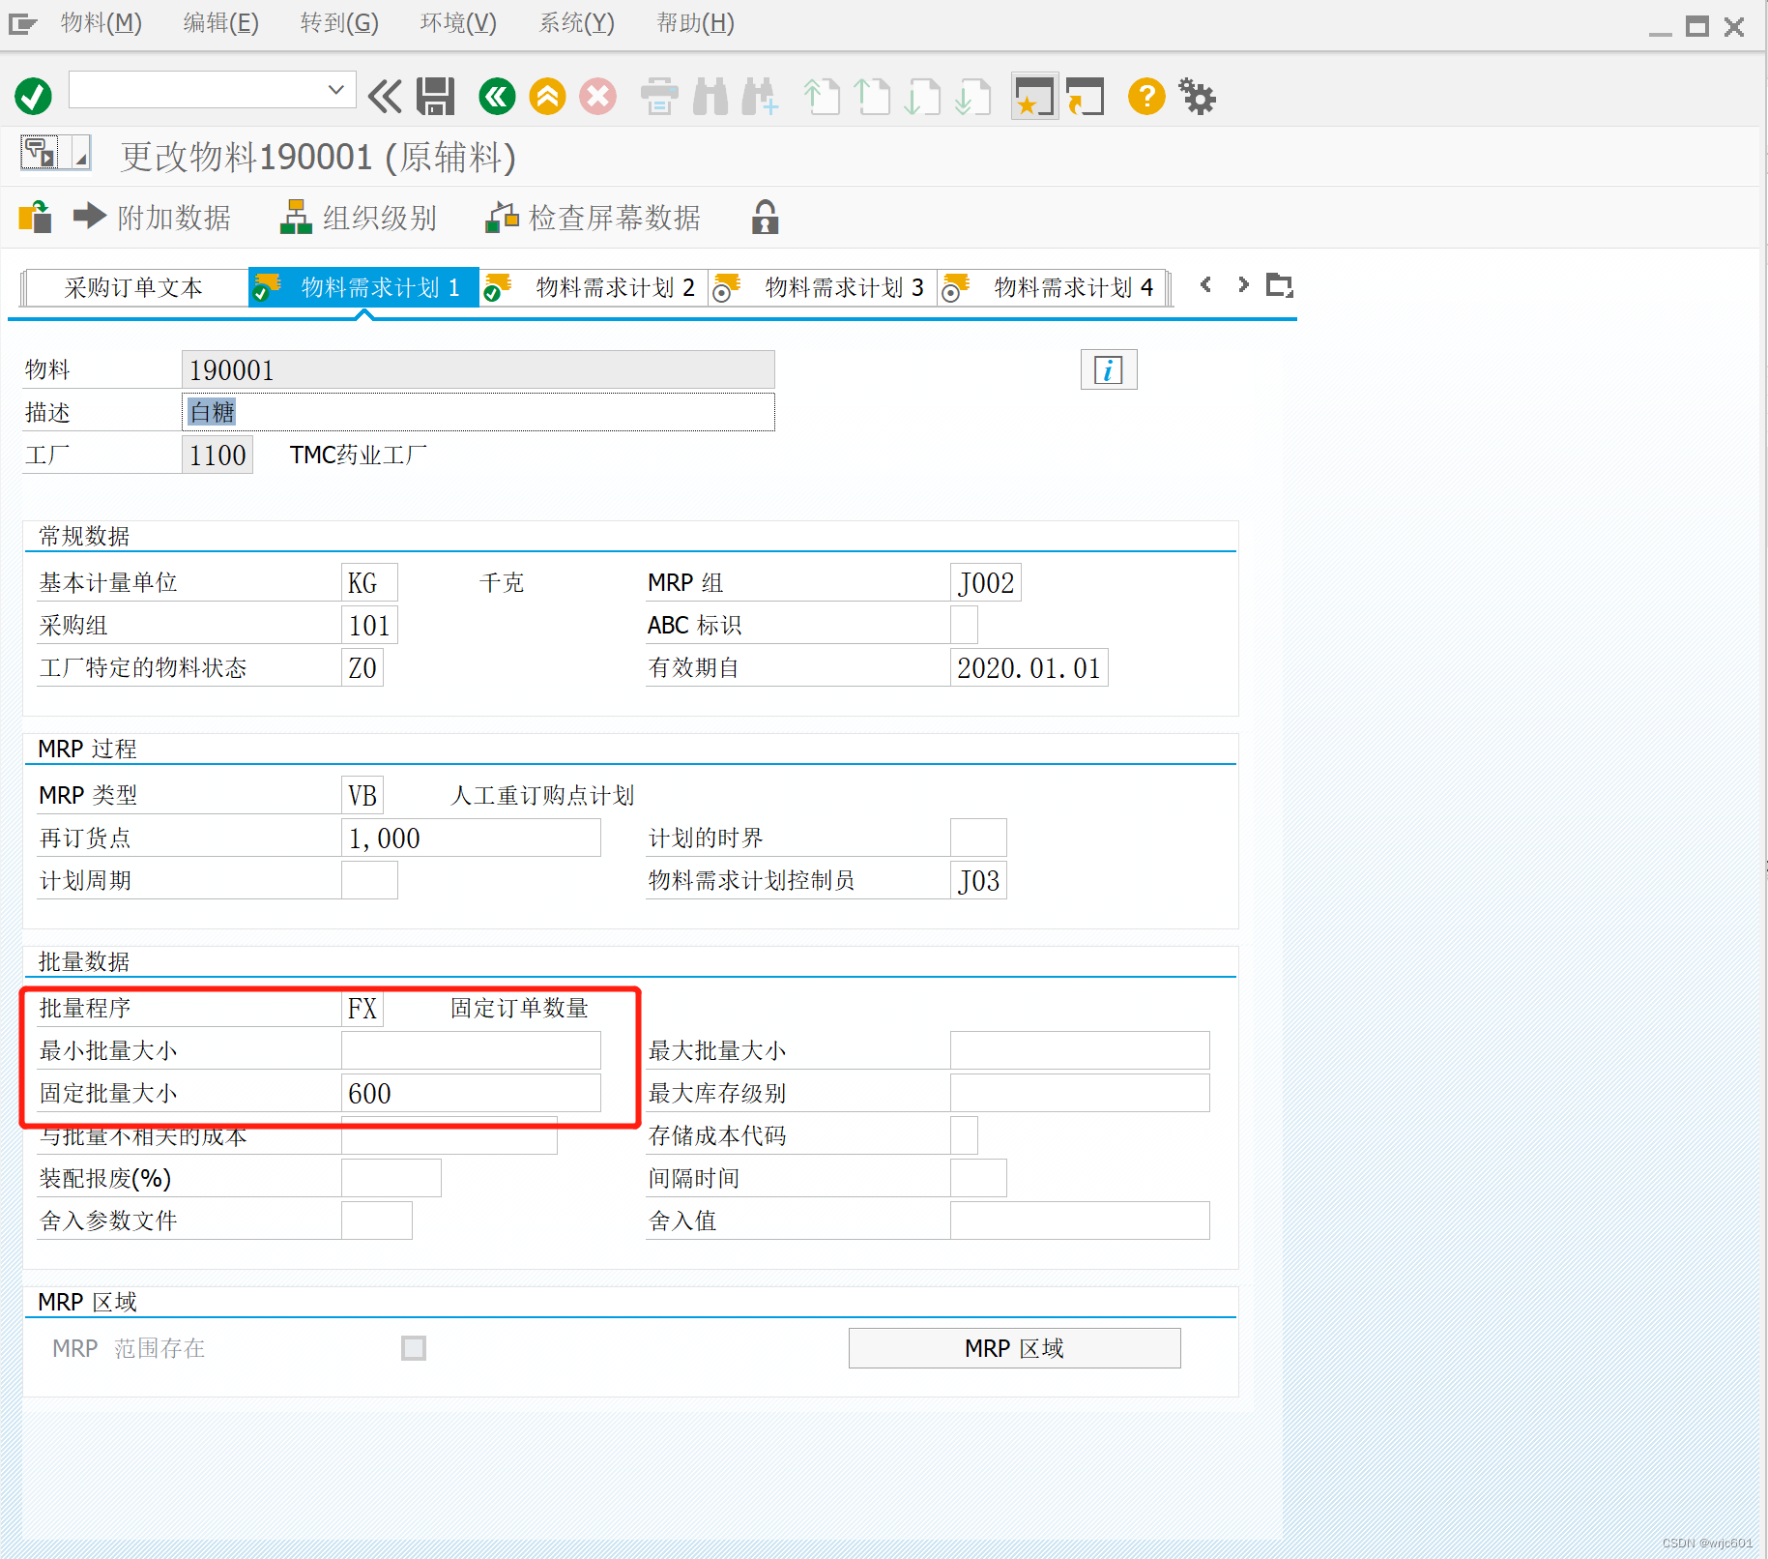Open the 转到(G) menu
Screen dimensions: 1768x1559
tap(339, 23)
